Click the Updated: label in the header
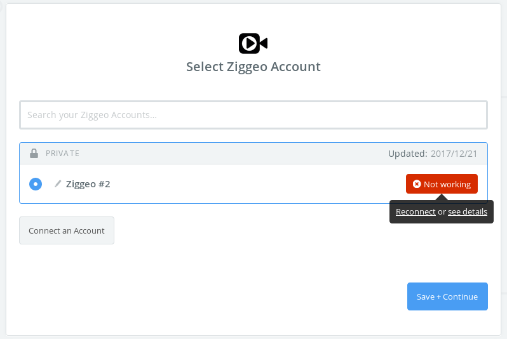The image size is (507, 339). [408, 154]
